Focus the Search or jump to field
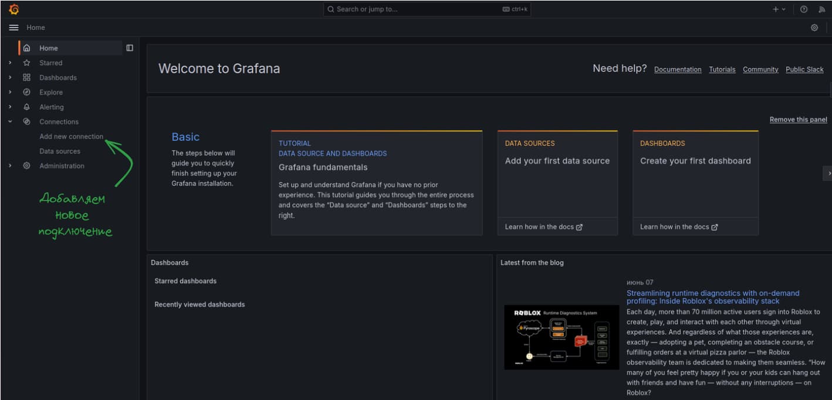The image size is (832, 400). pos(427,9)
